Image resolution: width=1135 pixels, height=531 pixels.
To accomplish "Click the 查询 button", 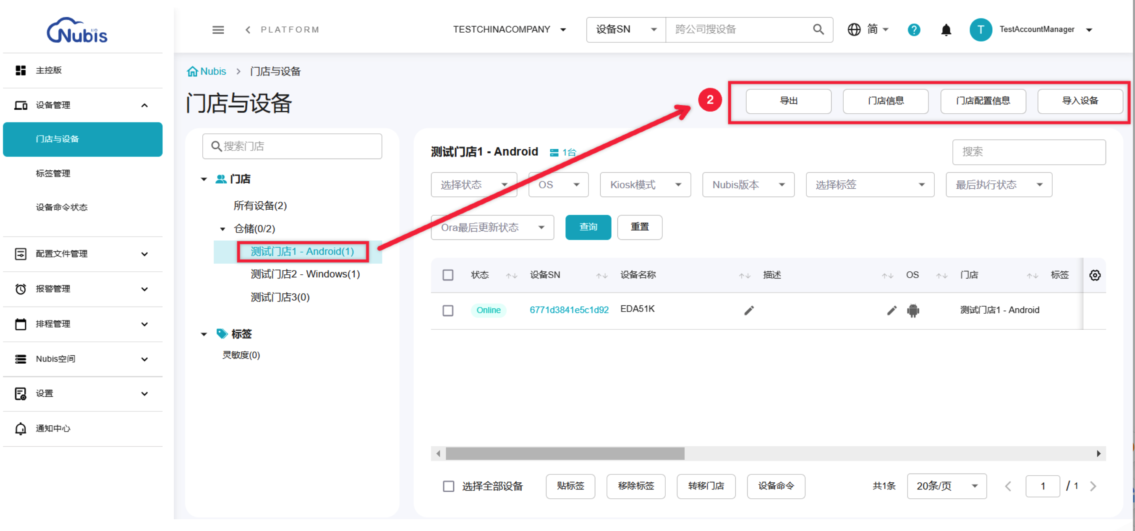I will pyautogui.click(x=588, y=227).
